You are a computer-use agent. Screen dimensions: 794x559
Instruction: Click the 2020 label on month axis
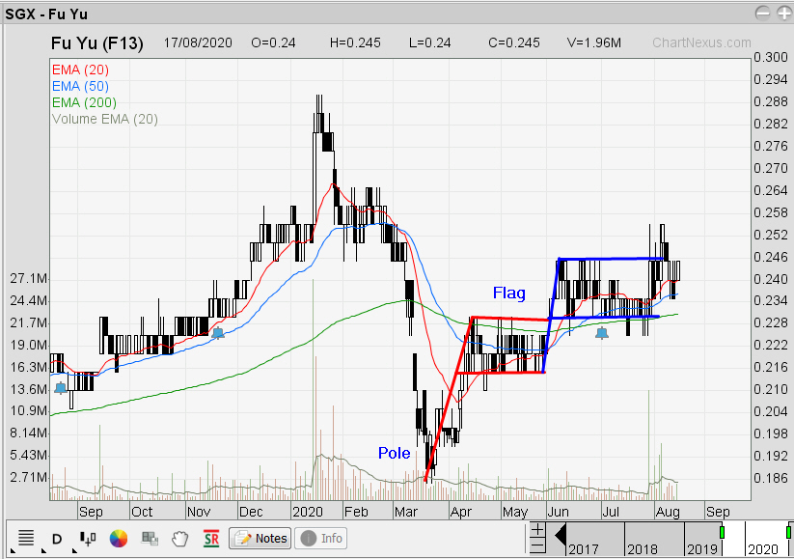pos(308,512)
